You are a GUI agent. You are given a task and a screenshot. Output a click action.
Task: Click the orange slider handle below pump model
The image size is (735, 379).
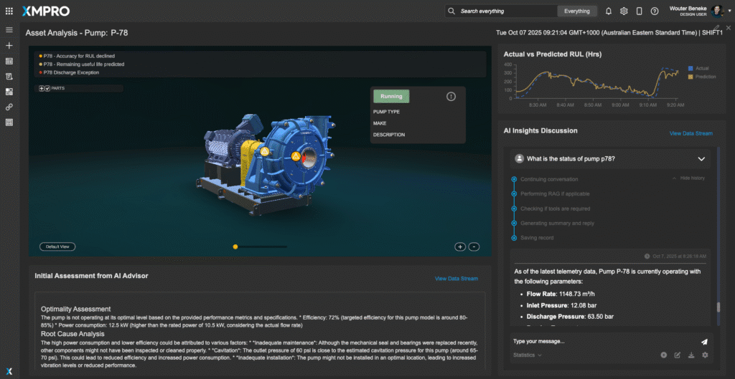(235, 246)
